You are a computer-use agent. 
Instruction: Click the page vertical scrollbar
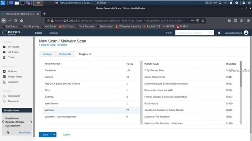(251, 85)
